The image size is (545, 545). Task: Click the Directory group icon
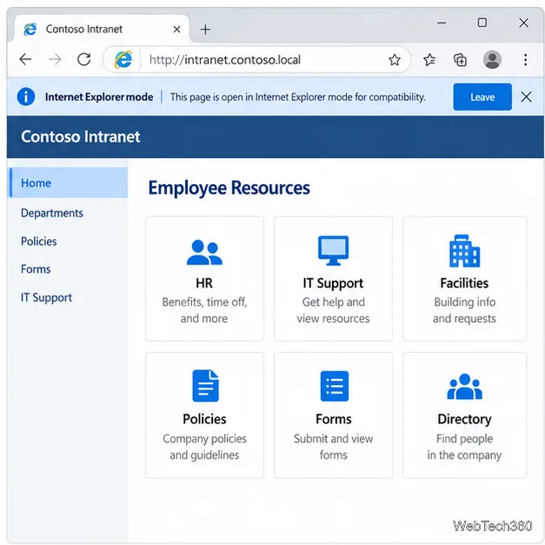pos(464,387)
